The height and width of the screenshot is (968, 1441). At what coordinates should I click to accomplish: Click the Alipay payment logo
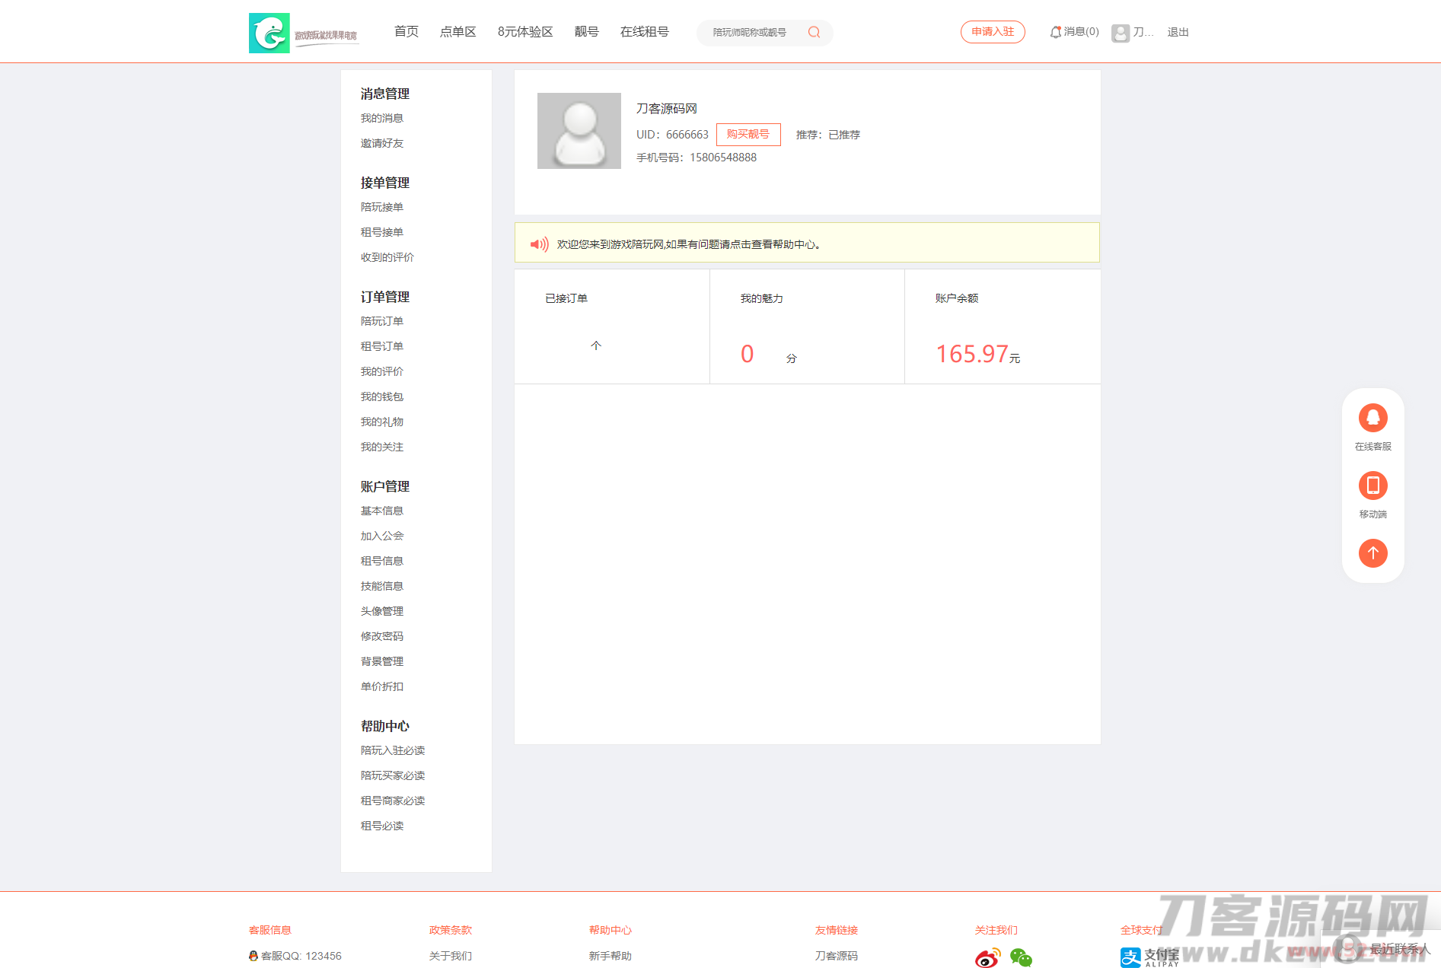(x=1149, y=957)
